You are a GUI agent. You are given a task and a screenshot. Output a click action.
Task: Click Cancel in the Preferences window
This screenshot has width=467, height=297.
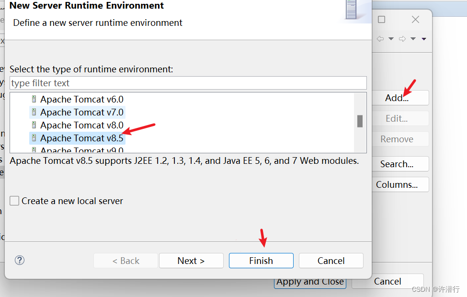[x=387, y=281]
